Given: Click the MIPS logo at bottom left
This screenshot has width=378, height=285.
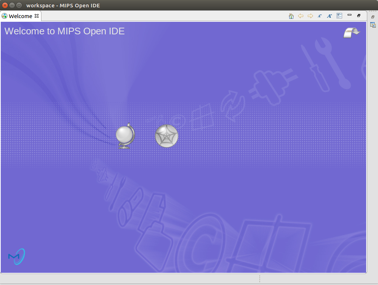Looking at the screenshot, I should (x=17, y=257).
